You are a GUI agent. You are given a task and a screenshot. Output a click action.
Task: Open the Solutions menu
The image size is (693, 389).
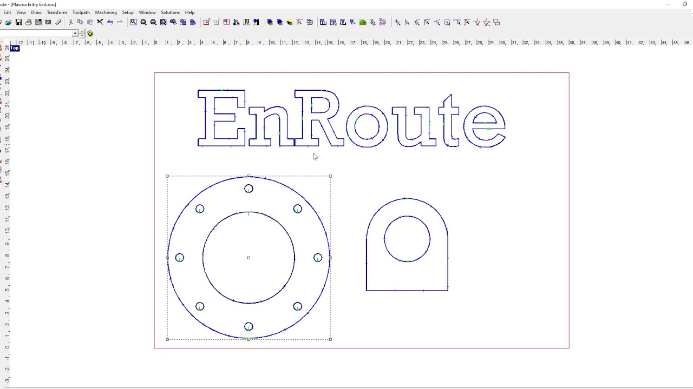tap(170, 12)
